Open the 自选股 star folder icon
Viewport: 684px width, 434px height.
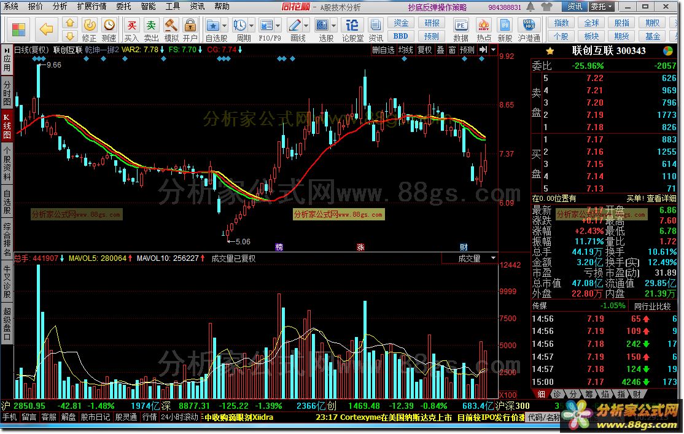[212, 25]
